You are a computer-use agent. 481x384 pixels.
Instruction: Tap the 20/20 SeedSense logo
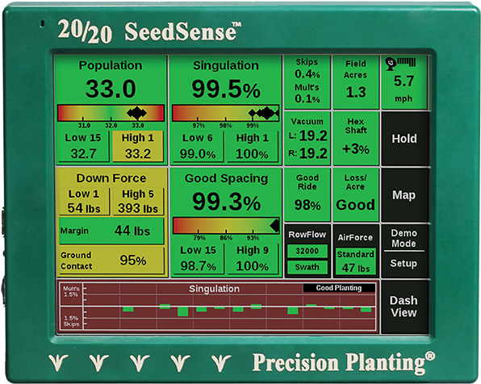pyautogui.click(x=149, y=31)
